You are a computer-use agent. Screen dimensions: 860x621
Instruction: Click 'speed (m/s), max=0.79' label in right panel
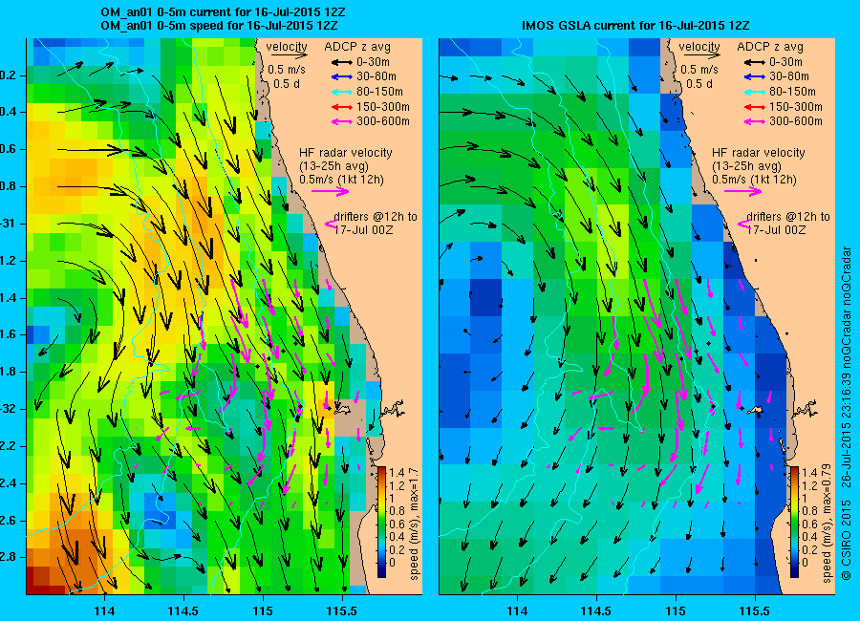tap(828, 524)
